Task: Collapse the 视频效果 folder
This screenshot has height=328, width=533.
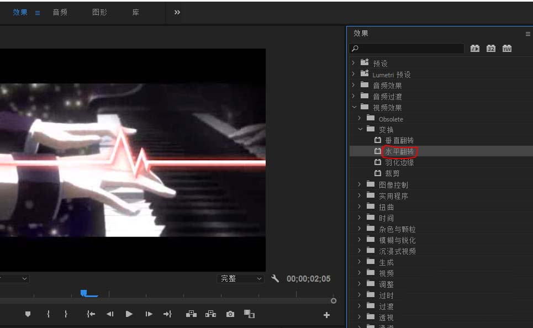Action: click(354, 107)
